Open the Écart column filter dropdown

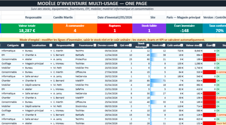pos(214,45)
